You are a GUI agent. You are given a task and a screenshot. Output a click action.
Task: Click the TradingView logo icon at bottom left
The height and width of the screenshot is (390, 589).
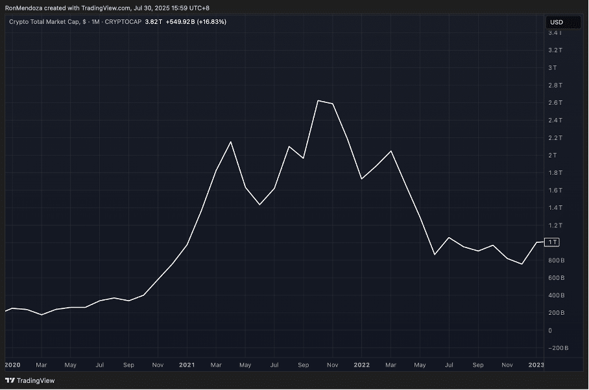(x=10, y=380)
